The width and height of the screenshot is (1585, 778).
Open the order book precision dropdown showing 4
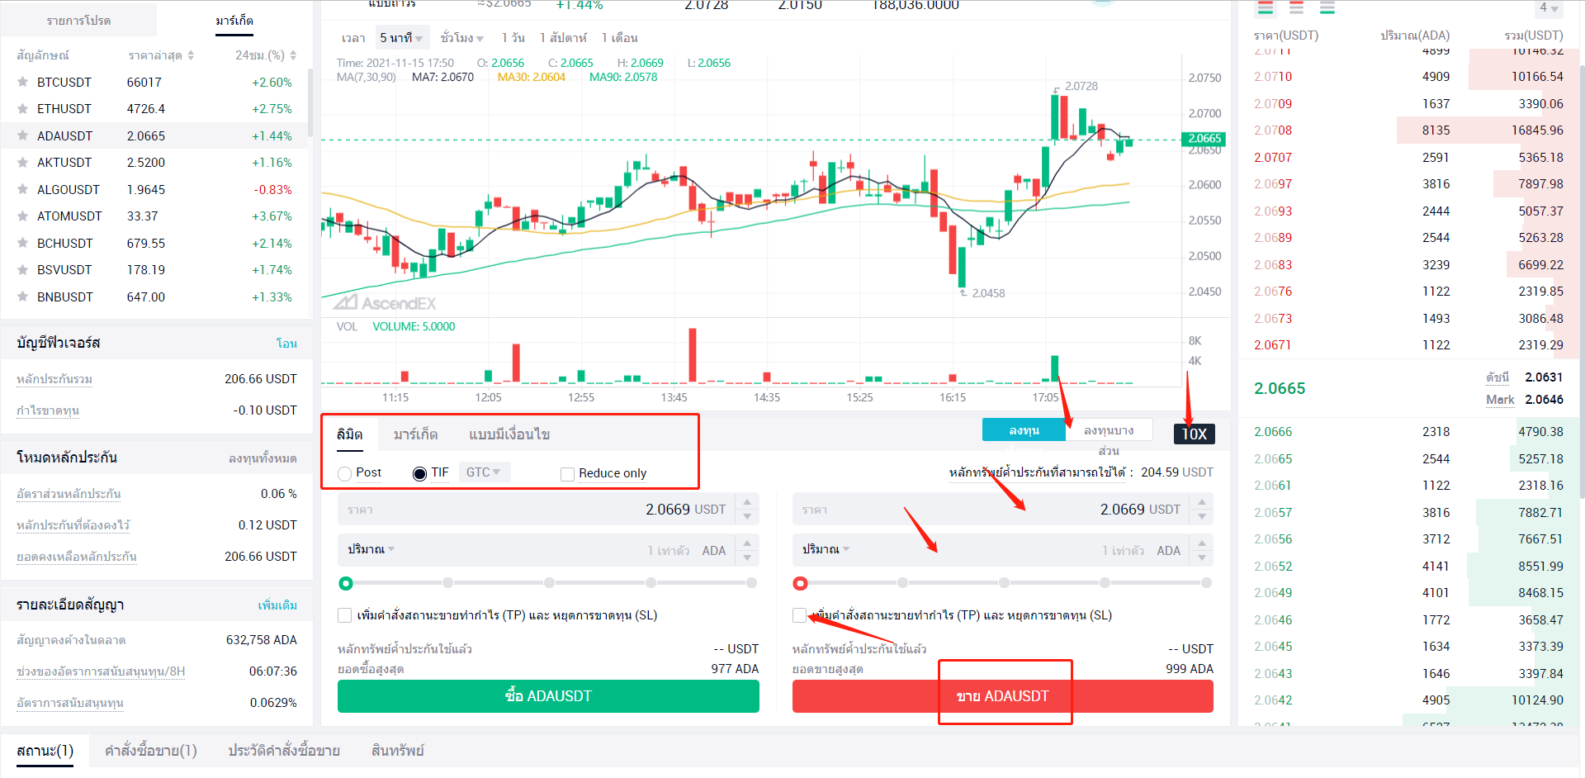tap(1549, 8)
